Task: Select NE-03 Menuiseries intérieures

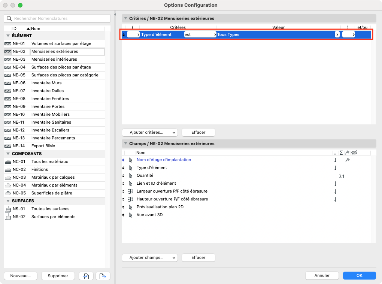Action: click(x=55, y=60)
